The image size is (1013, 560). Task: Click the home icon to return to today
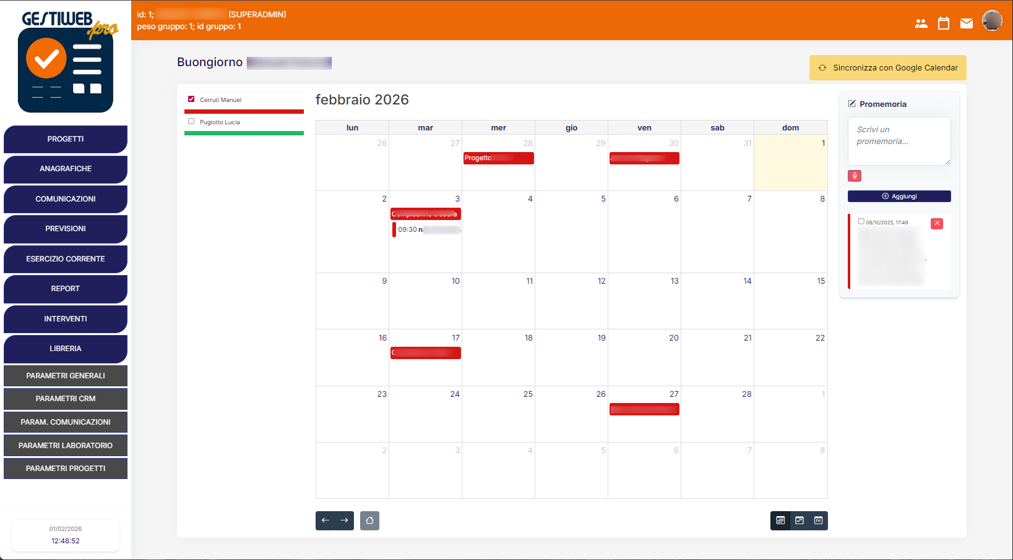pos(369,520)
